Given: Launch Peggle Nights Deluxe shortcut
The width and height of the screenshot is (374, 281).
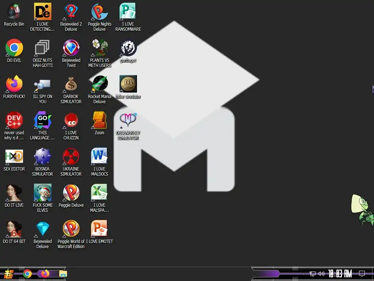Looking at the screenshot, I should 99,11.
